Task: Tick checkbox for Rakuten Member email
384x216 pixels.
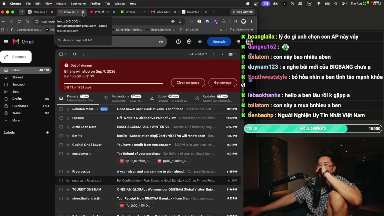Action: pos(61,109)
